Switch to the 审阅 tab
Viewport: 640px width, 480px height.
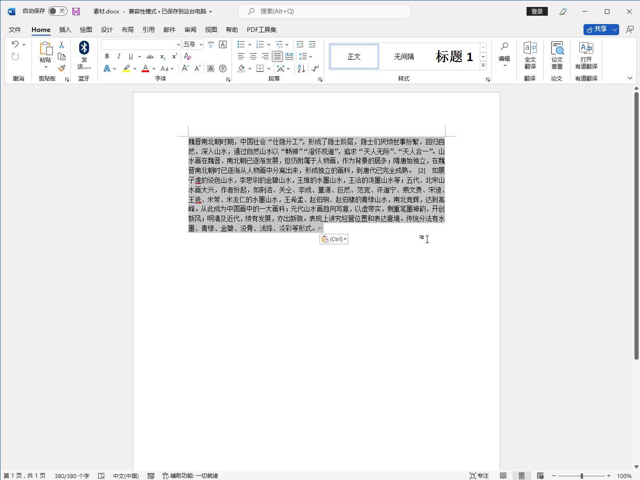[x=190, y=30]
